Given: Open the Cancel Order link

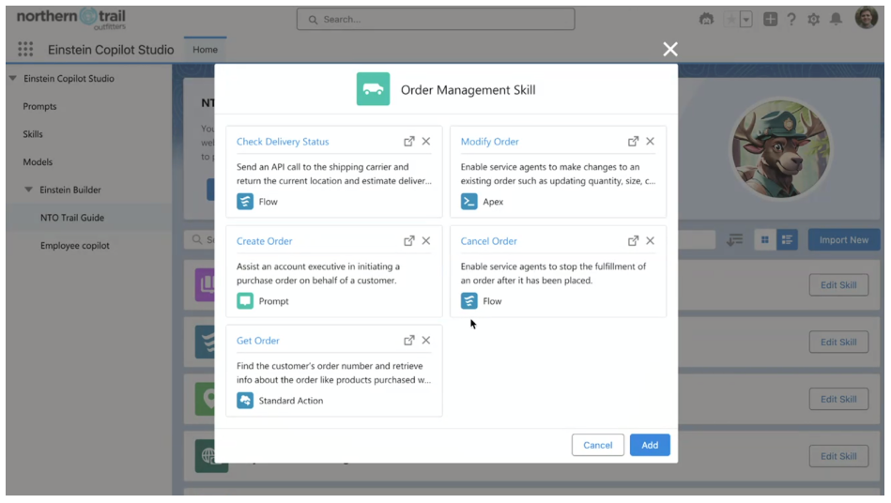Looking at the screenshot, I should tap(488, 241).
